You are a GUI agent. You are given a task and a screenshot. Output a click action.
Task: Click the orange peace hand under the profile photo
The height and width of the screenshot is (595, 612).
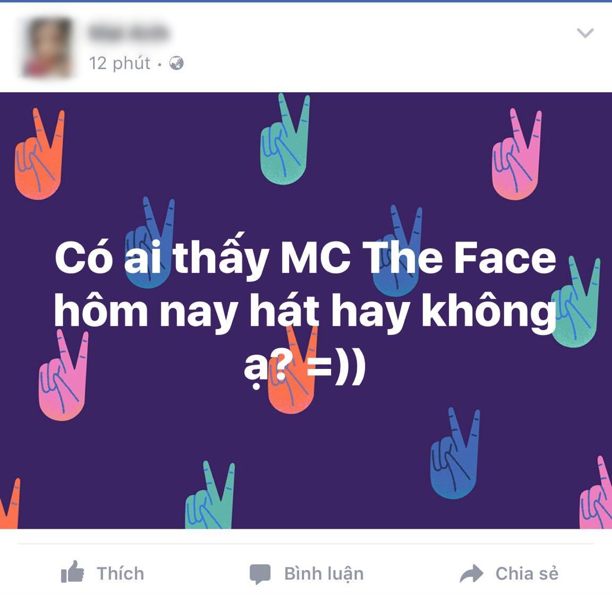click(x=39, y=154)
